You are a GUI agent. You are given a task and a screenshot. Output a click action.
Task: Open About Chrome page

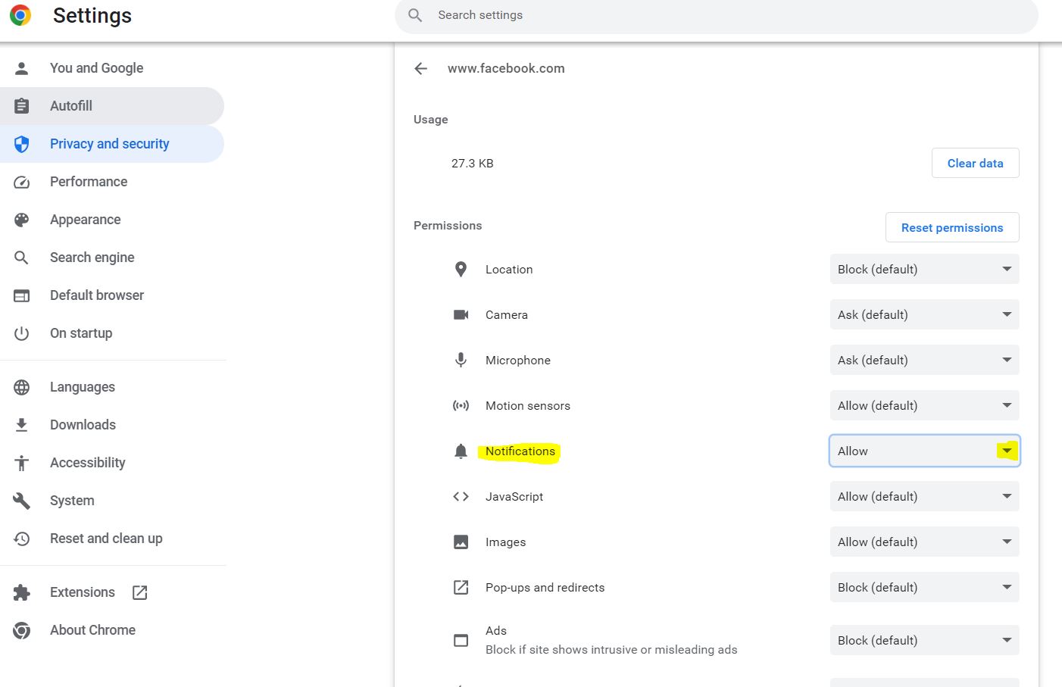coord(112,630)
